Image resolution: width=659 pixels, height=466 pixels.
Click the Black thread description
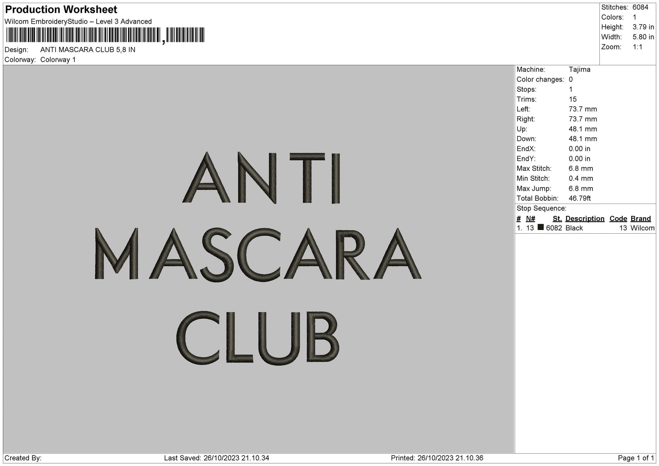coord(574,228)
